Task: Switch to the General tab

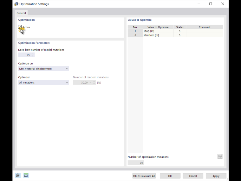Action: click(21, 13)
